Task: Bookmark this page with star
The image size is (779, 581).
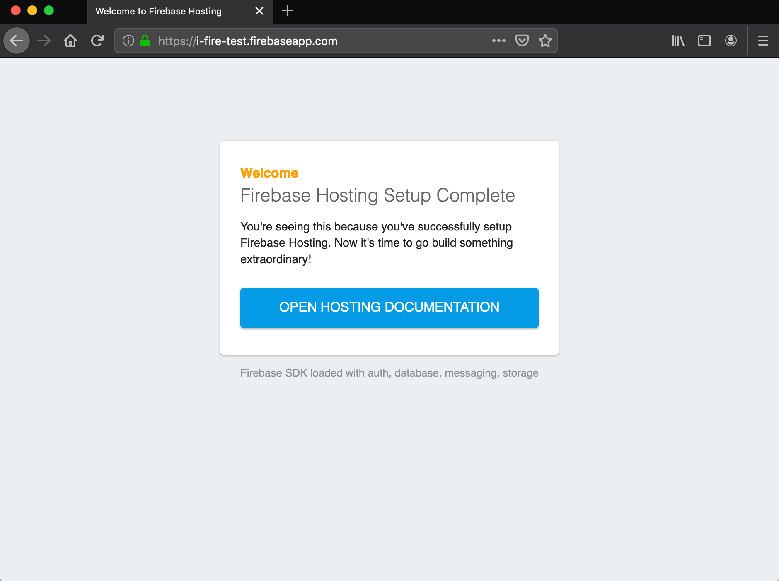Action: pos(545,41)
